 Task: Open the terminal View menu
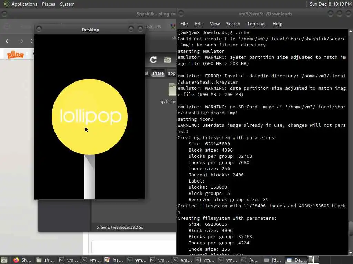click(214, 24)
